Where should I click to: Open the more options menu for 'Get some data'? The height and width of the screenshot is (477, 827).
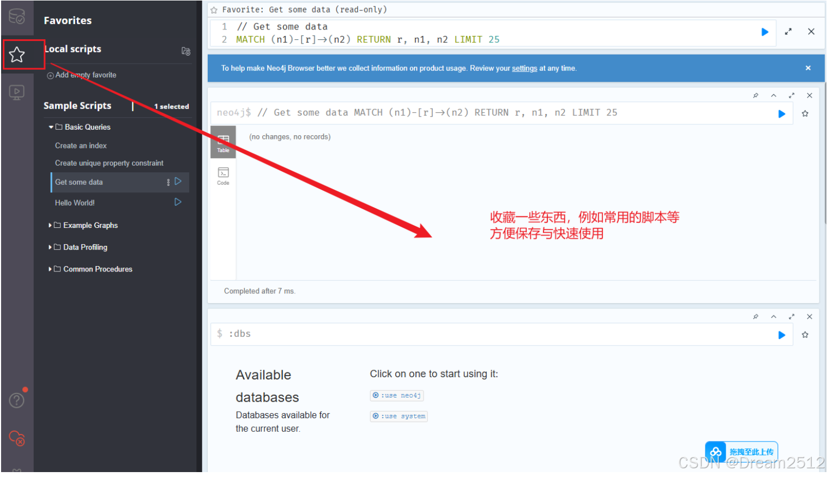(168, 182)
